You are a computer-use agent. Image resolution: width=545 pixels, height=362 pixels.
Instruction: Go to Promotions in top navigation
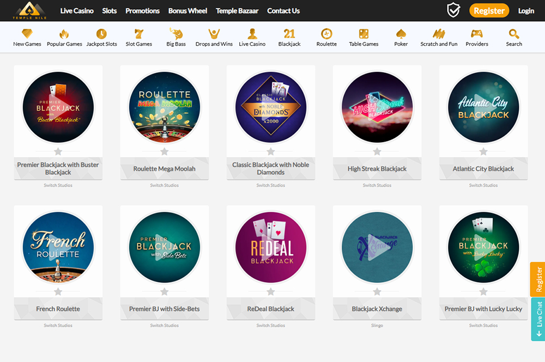point(142,11)
